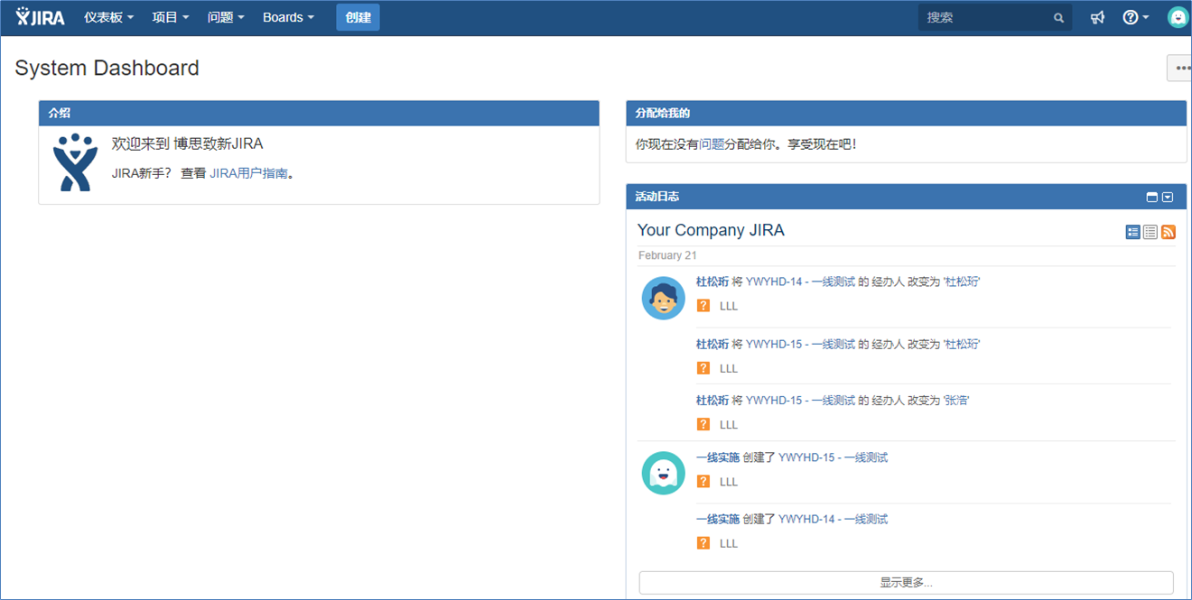Open YWYHD-15 link created by 一线实施
This screenshot has width=1192, height=600.
(x=833, y=457)
